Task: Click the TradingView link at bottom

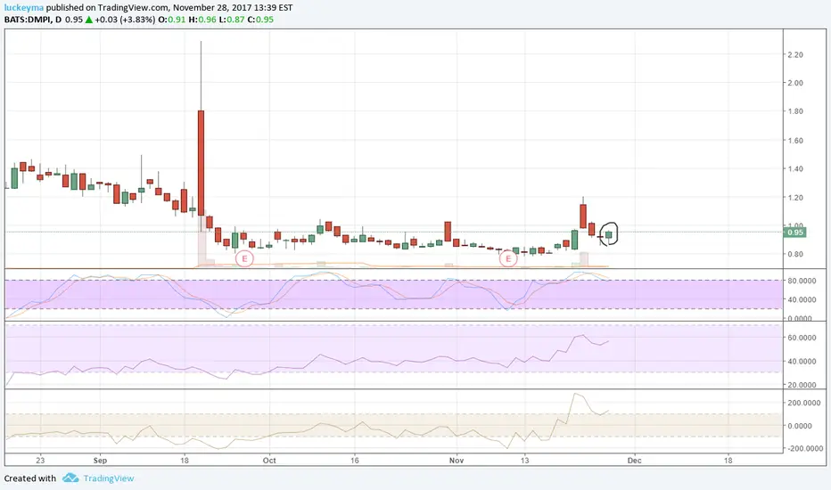Action: [x=109, y=478]
